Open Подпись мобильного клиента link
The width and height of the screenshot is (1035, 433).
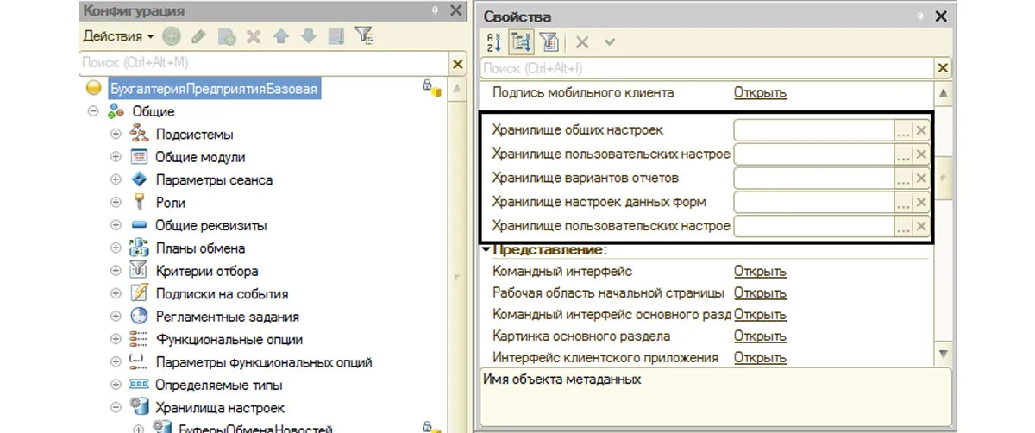coord(760,92)
